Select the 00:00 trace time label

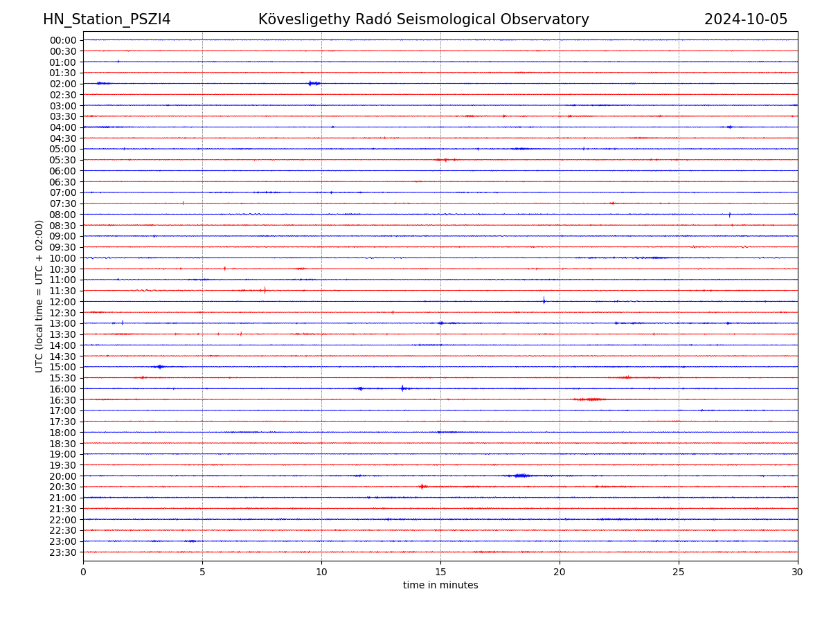tap(63, 40)
